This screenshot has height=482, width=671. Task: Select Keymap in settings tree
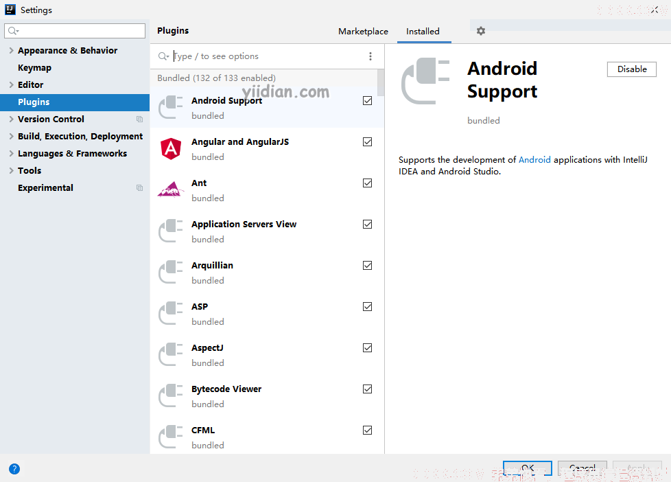(35, 68)
